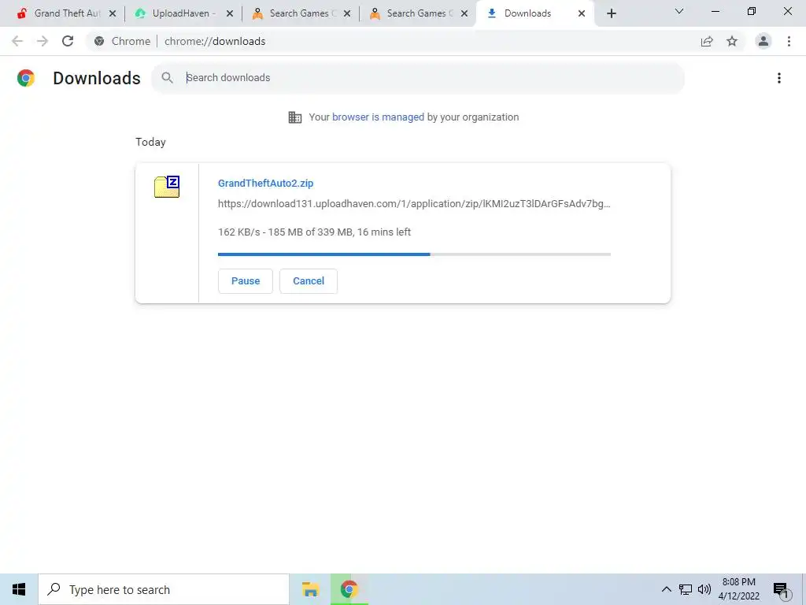Viewport: 806px width, 605px height.
Task: Close the Downloads tab
Action: pos(582,13)
